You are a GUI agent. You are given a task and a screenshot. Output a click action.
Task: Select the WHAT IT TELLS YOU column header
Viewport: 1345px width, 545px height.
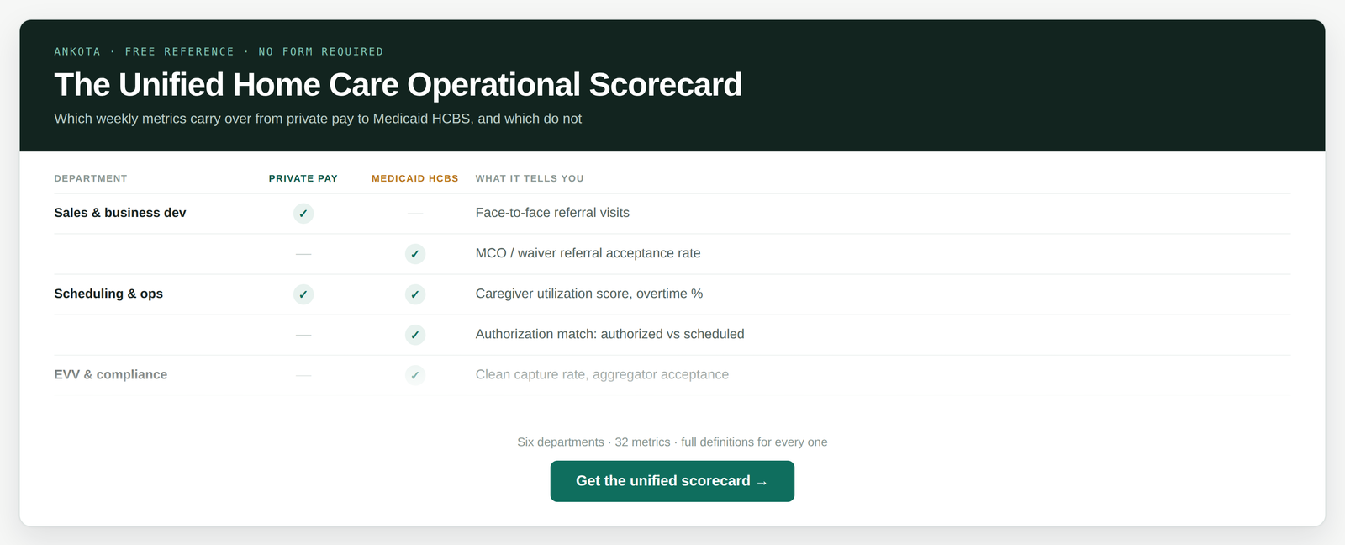coord(530,178)
